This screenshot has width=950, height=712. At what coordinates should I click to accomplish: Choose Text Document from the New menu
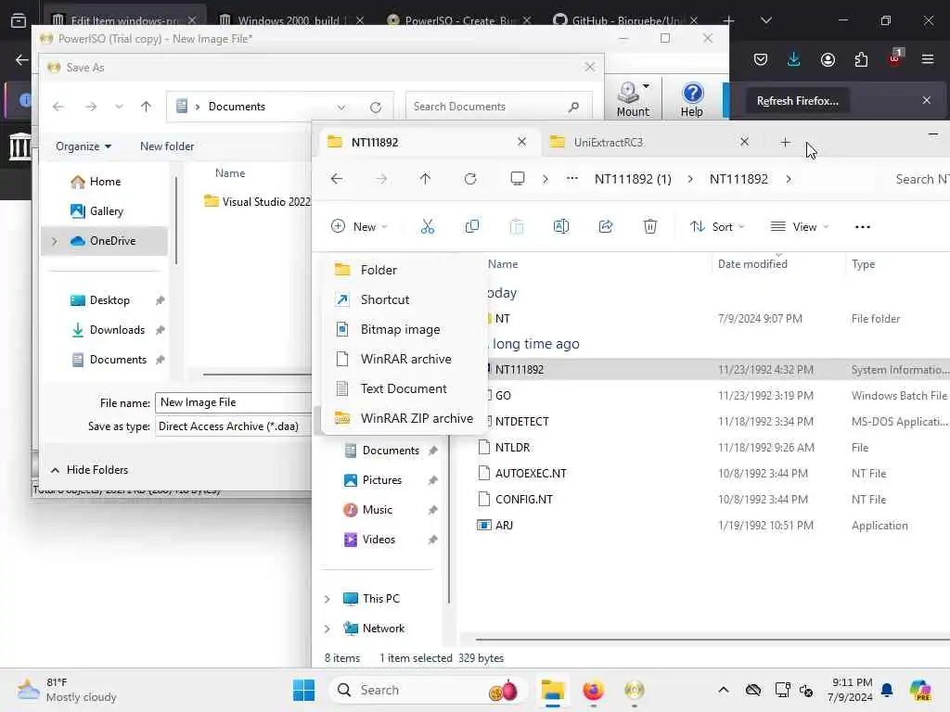click(x=404, y=388)
